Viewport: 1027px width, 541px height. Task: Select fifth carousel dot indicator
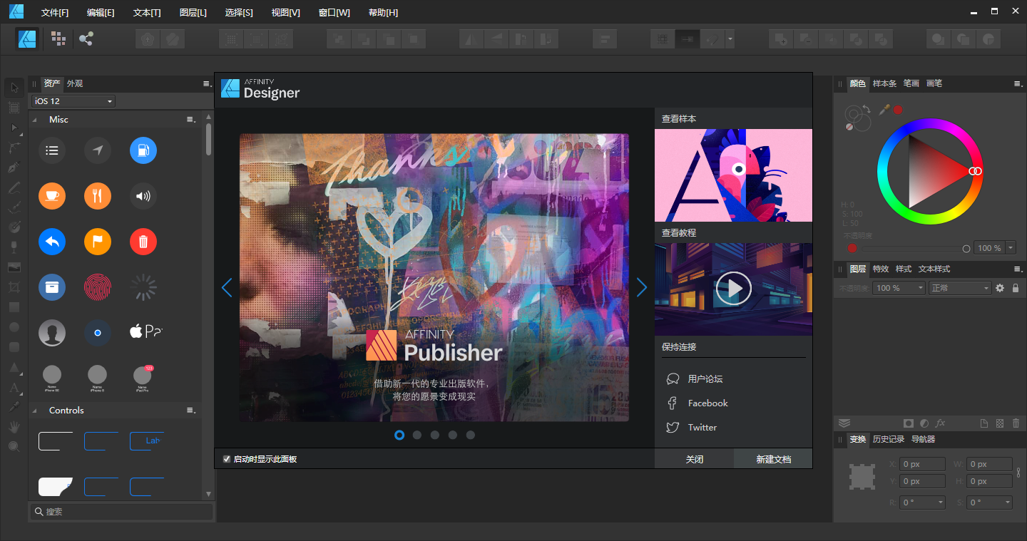point(471,435)
